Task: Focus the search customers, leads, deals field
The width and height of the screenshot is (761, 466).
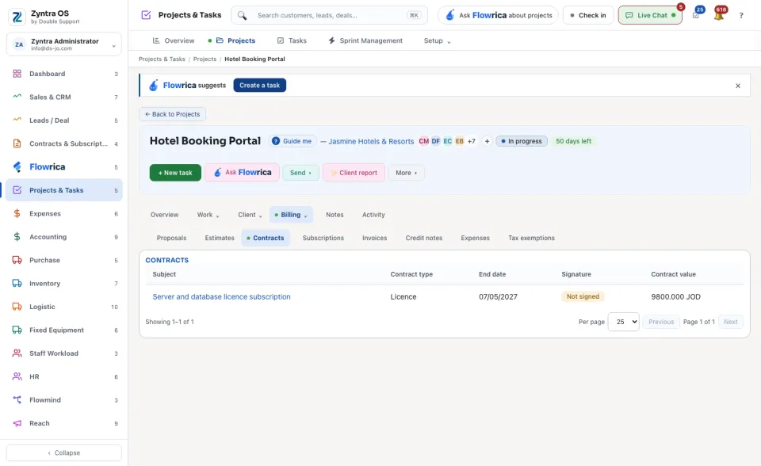Action: [330, 16]
